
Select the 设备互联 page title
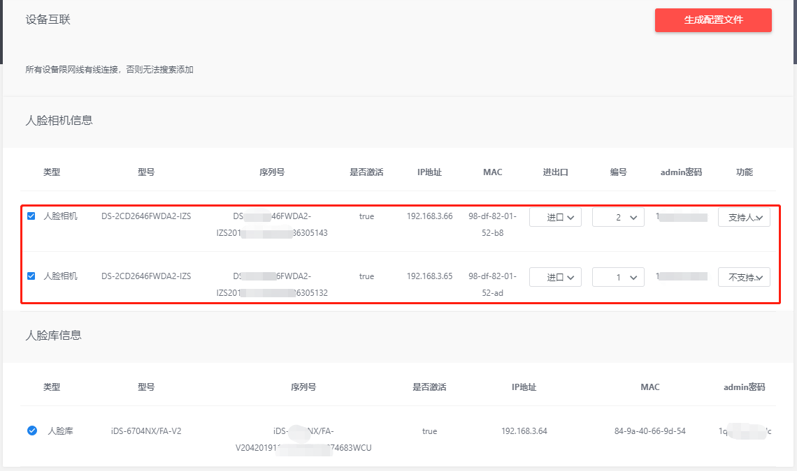coord(48,20)
